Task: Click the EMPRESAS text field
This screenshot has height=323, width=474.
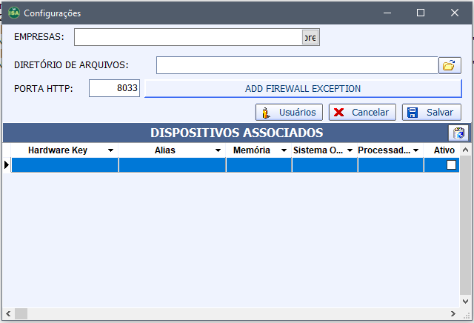Action: pos(188,37)
